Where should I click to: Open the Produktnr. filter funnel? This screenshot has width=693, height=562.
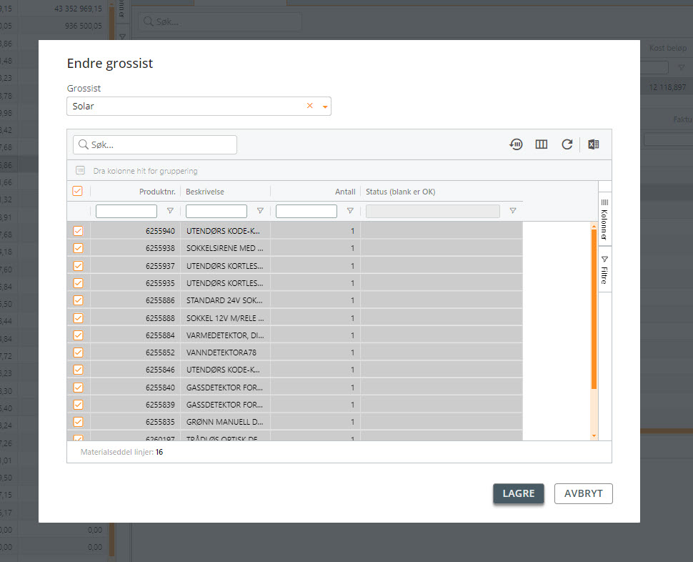click(x=170, y=211)
